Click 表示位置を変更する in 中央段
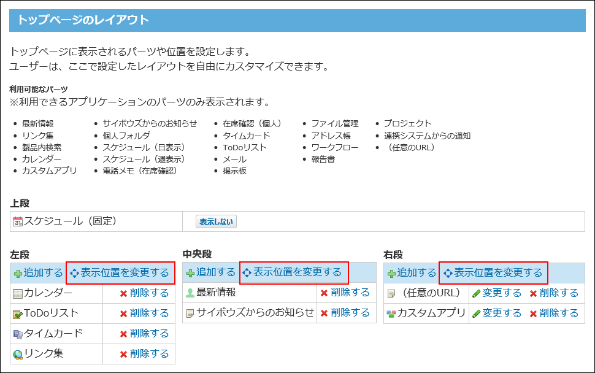 [297, 272]
